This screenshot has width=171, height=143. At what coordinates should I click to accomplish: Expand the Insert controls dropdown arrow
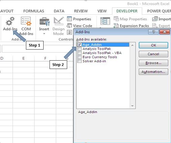click(44, 34)
